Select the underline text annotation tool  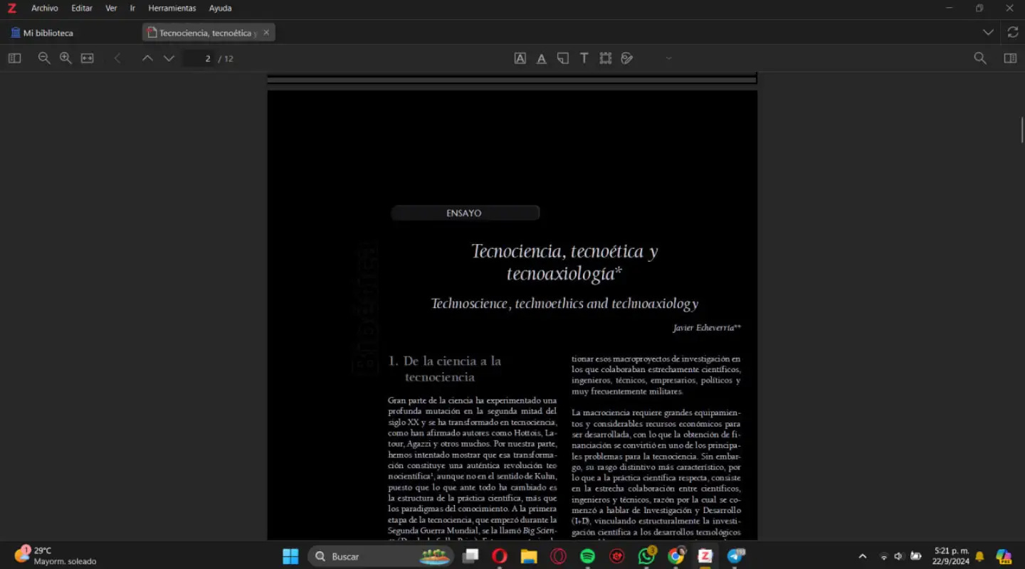541,58
